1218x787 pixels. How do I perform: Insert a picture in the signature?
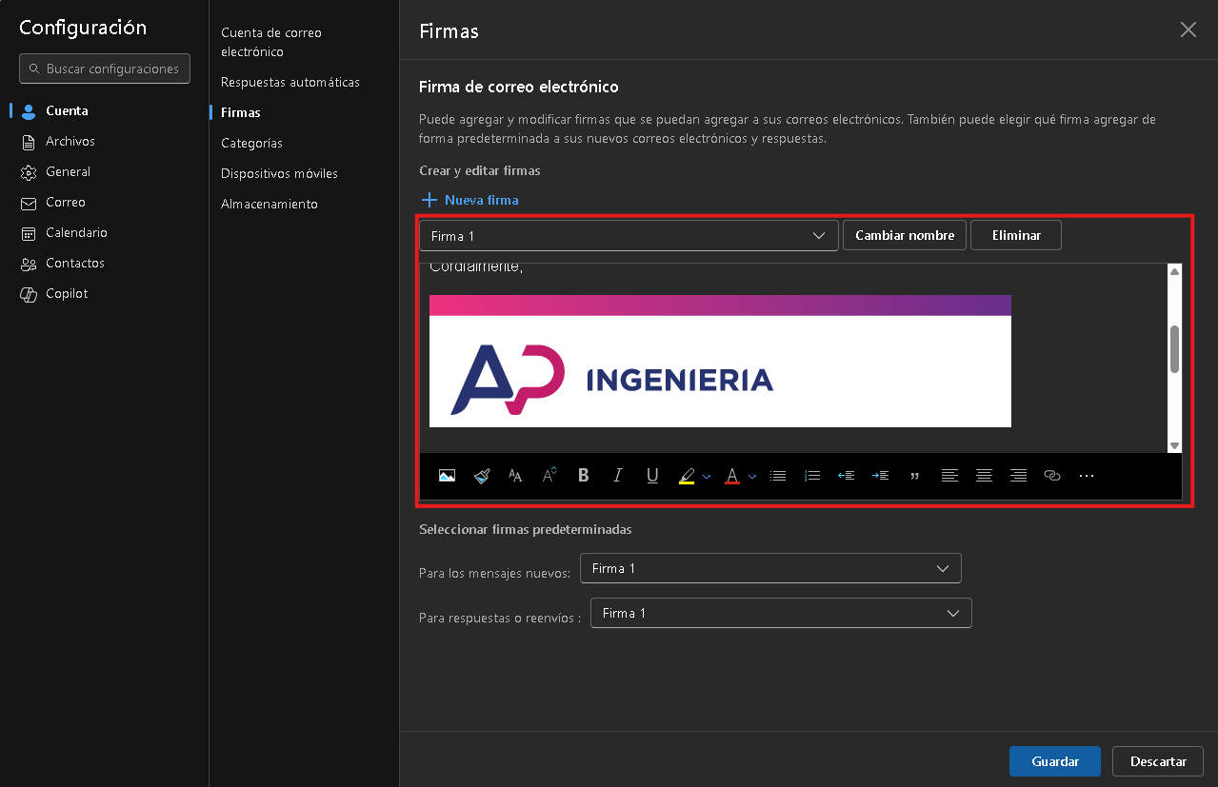pyautogui.click(x=447, y=476)
